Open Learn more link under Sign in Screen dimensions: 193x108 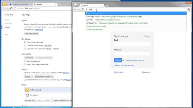(39, 30)
